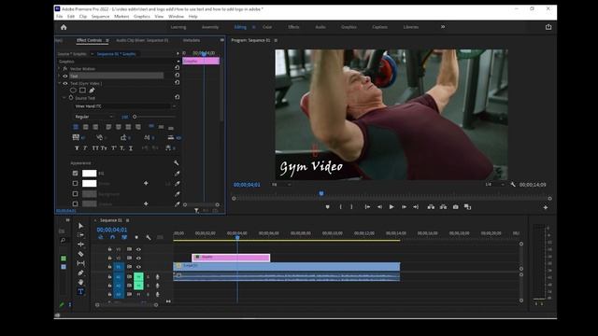
Task: Click the Extract button
Action: [x=443, y=207]
